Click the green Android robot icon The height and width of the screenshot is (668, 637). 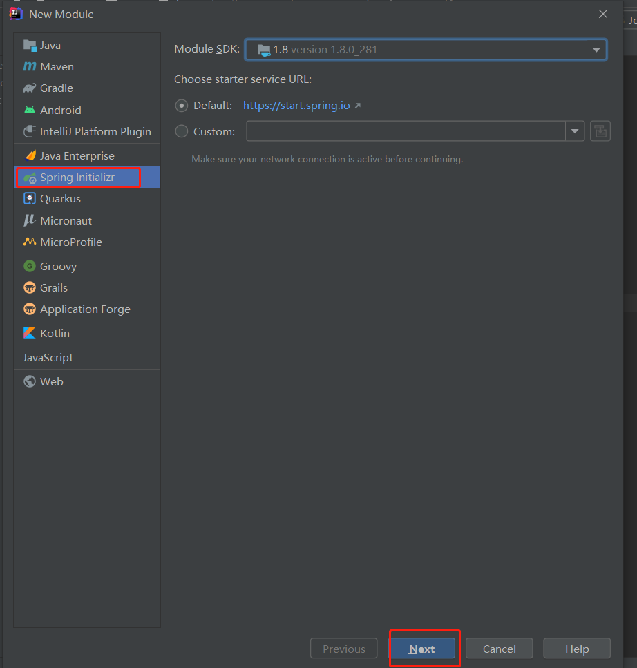click(x=30, y=109)
